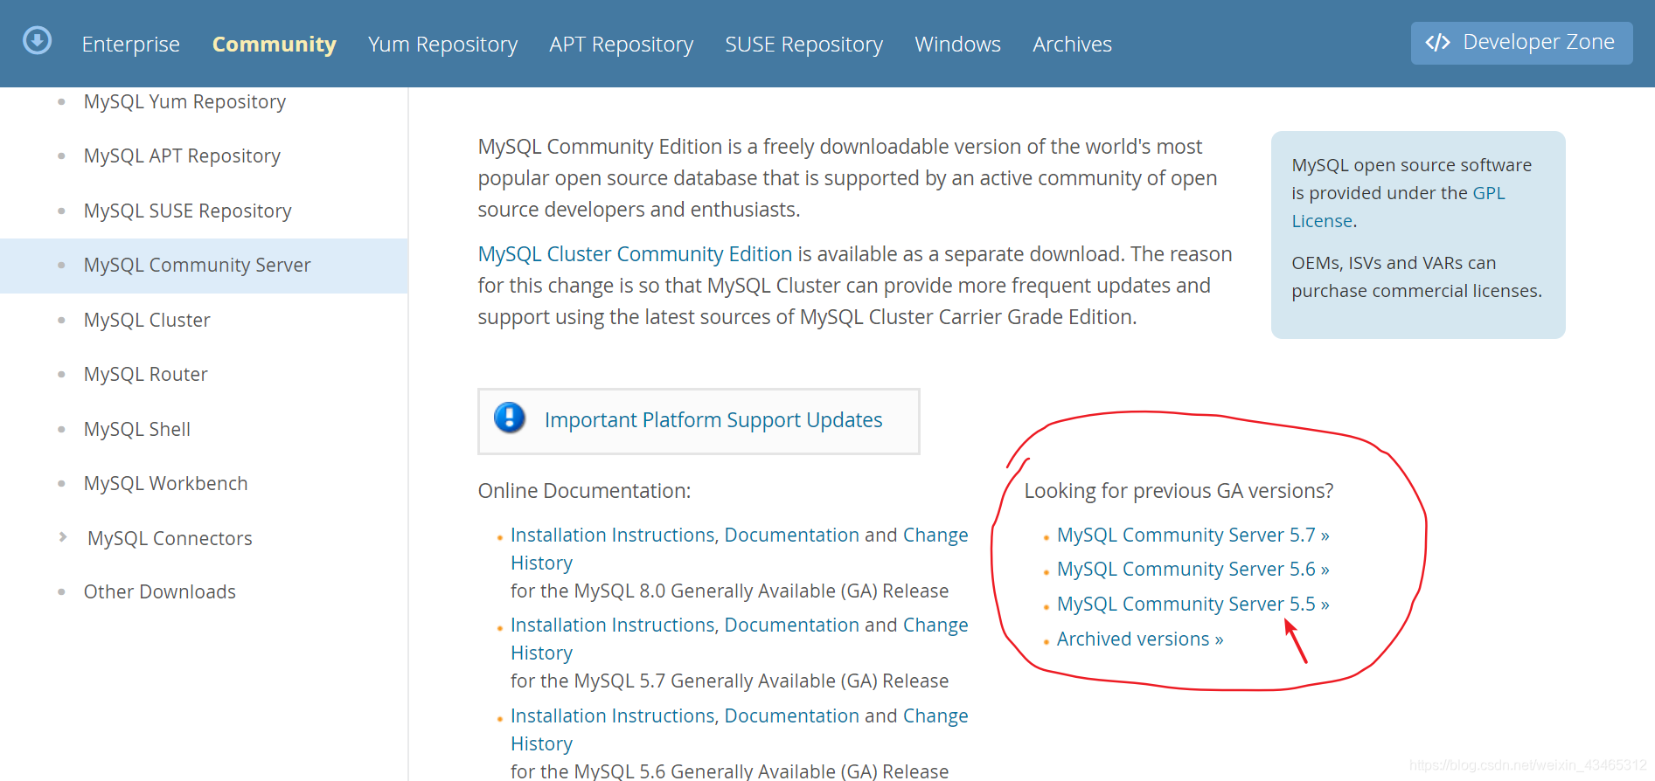Open the GPL License link
The width and height of the screenshot is (1655, 781).
click(1488, 193)
